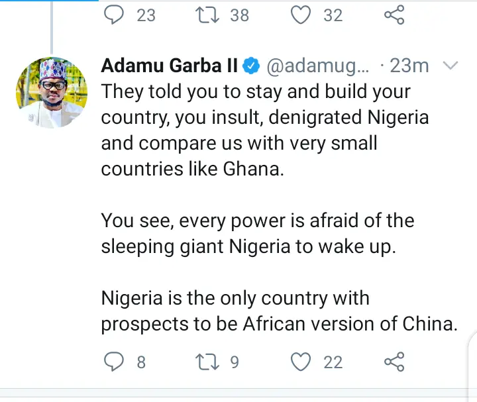Reply to the Adamu Garba II tweet
This screenshot has width=477, height=402.
click(114, 362)
